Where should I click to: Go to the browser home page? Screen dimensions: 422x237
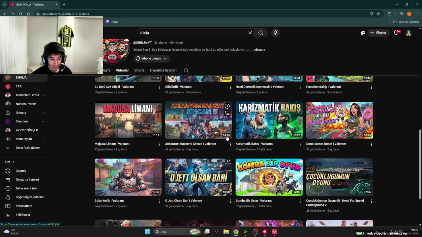[29, 14]
